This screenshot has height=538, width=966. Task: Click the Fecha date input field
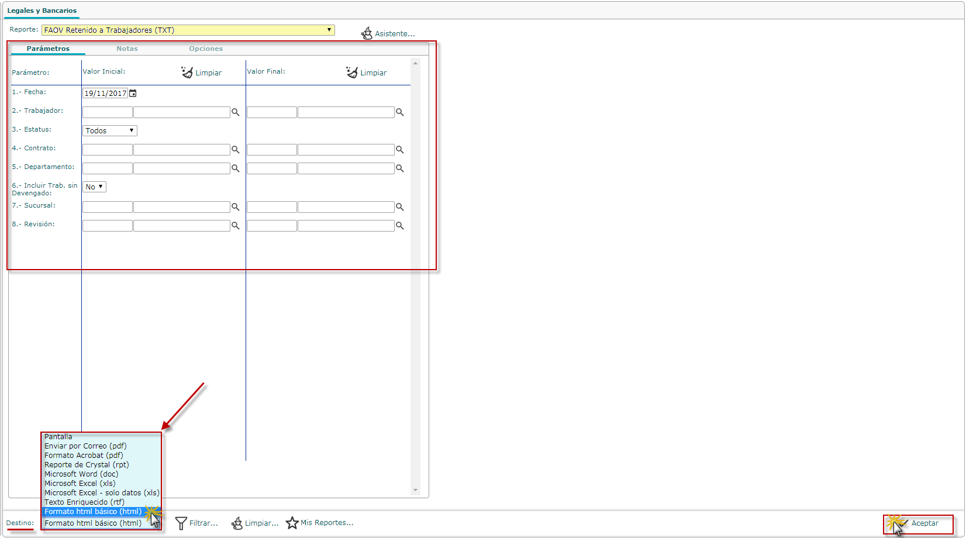pos(105,93)
